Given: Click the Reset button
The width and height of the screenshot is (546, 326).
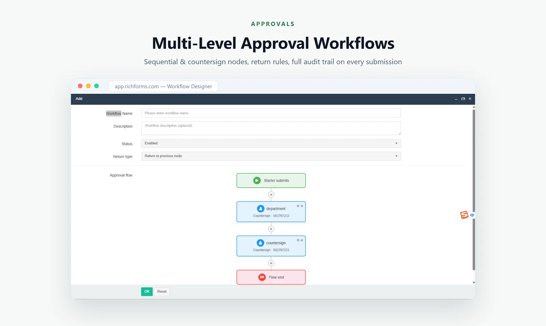Looking at the screenshot, I should click(162, 292).
